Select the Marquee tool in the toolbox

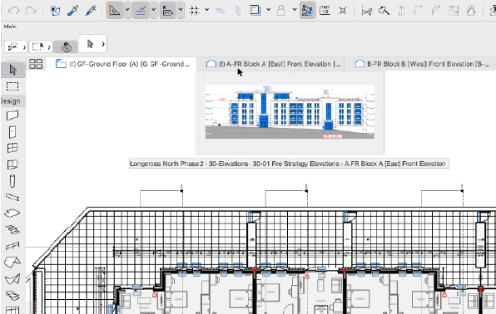point(12,86)
